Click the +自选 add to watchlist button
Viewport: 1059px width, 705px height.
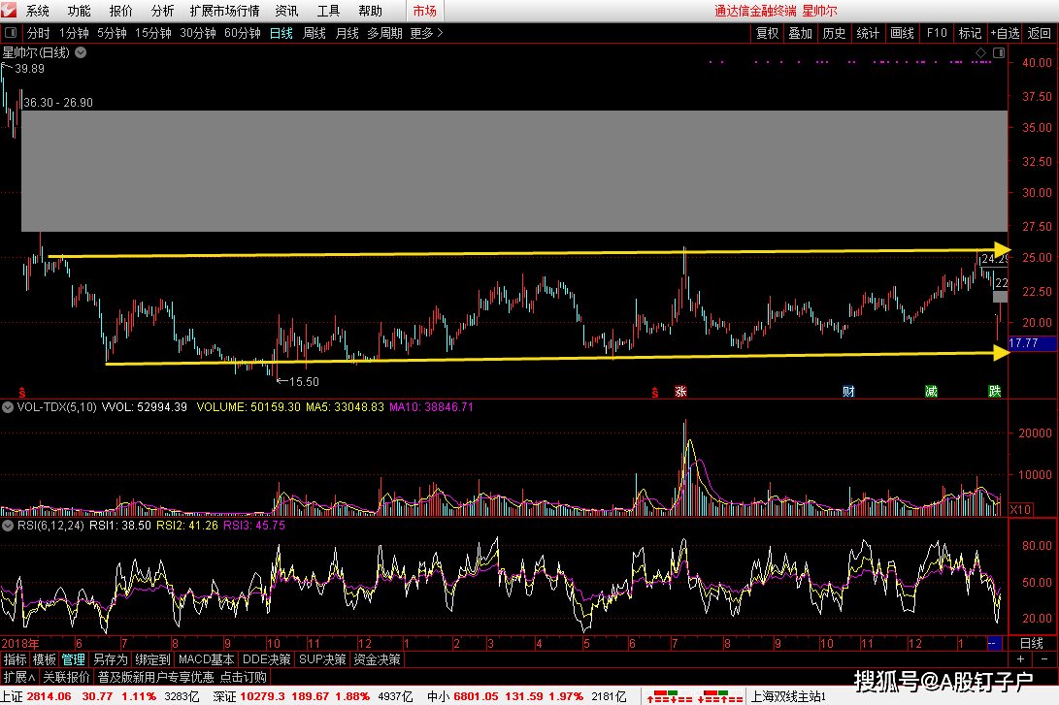[x=1005, y=33]
